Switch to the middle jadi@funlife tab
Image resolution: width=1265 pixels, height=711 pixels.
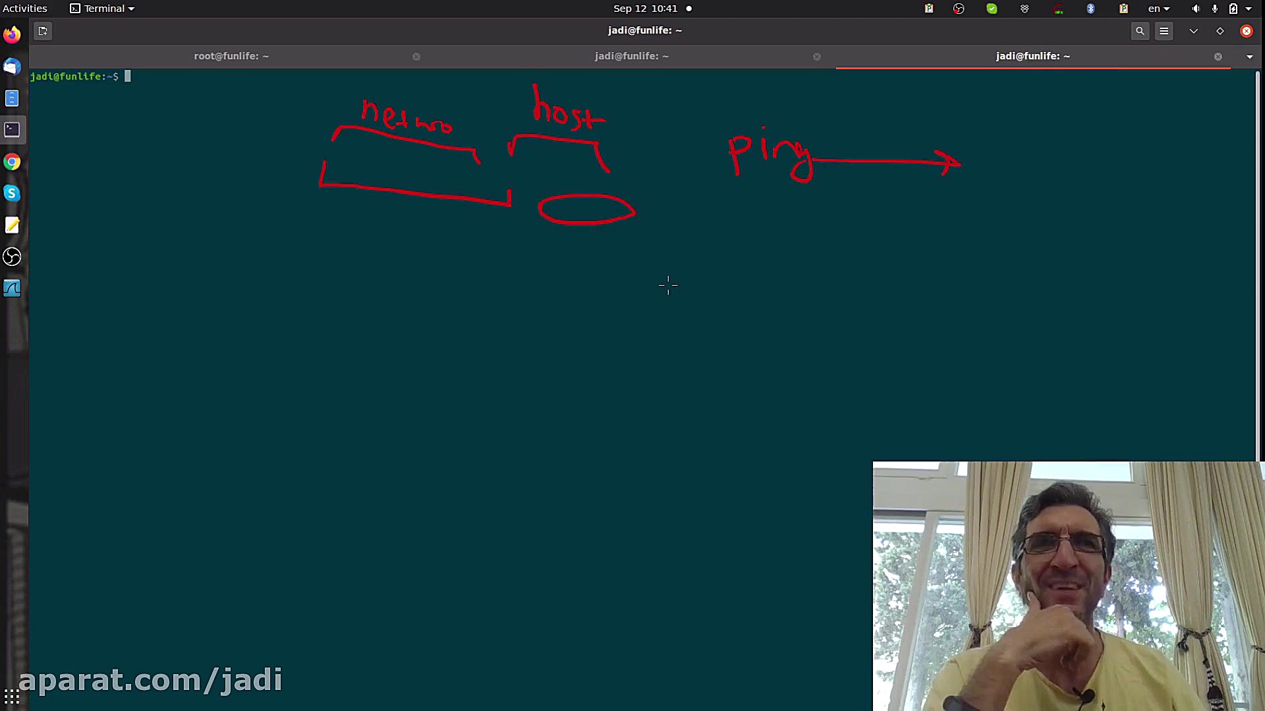click(631, 56)
